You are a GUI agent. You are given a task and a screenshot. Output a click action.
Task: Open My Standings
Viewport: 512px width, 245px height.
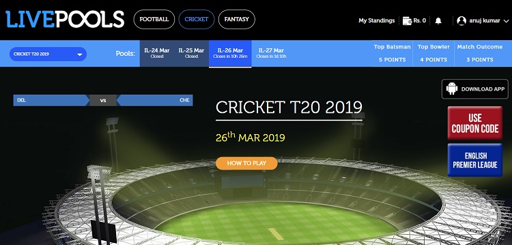pos(376,20)
